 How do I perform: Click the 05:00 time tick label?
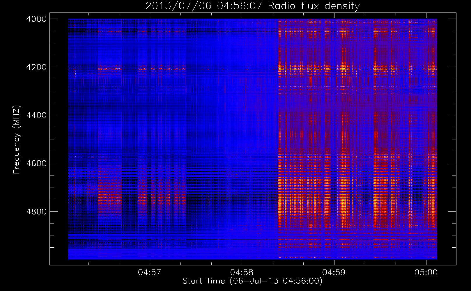click(x=426, y=272)
